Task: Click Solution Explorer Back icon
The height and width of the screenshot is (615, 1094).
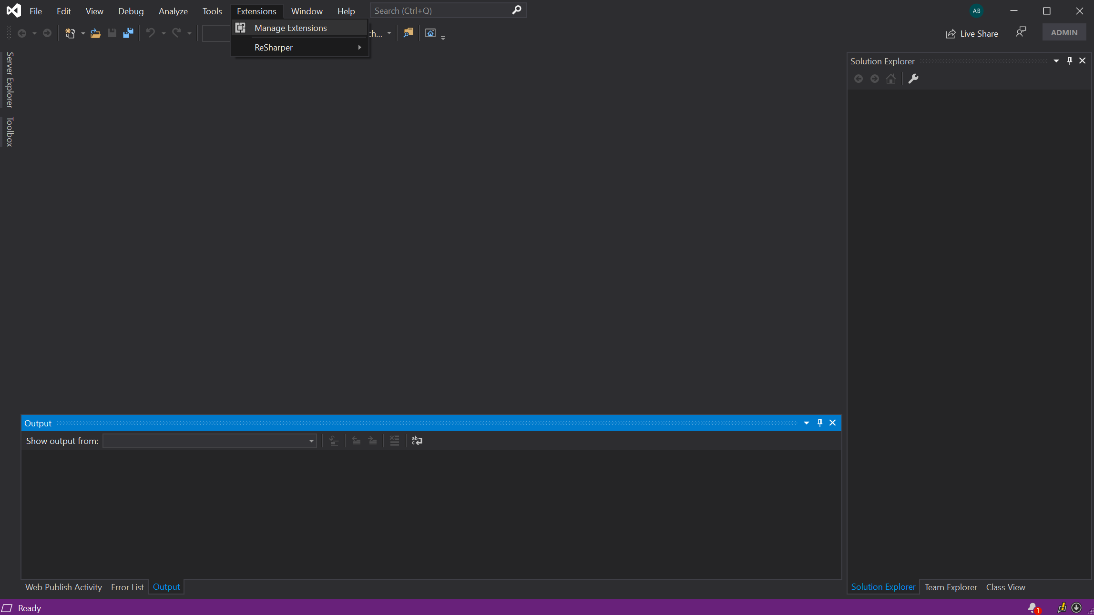Action: pyautogui.click(x=859, y=79)
